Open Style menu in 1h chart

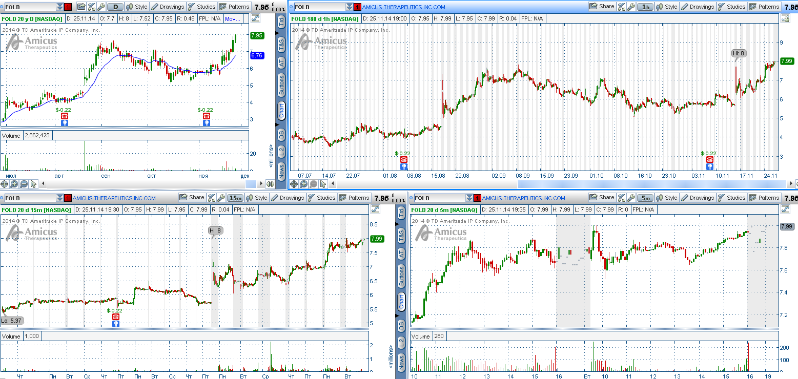click(x=667, y=7)
